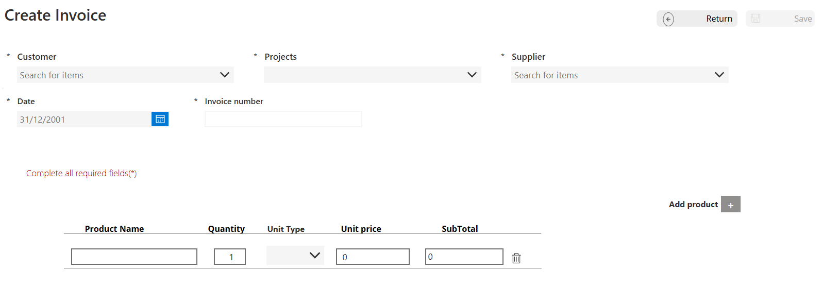
Task: Click the Save floppy disk icon
Action: pos(756,19)
